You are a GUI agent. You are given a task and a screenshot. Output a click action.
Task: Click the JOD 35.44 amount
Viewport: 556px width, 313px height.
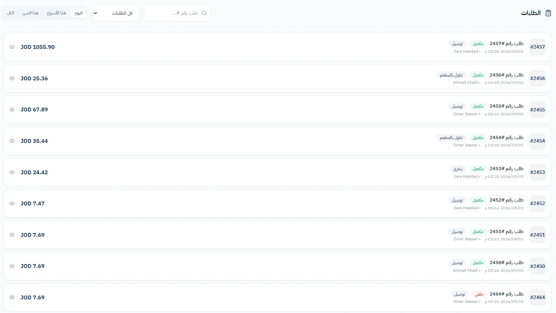click(x=34, y=141)
